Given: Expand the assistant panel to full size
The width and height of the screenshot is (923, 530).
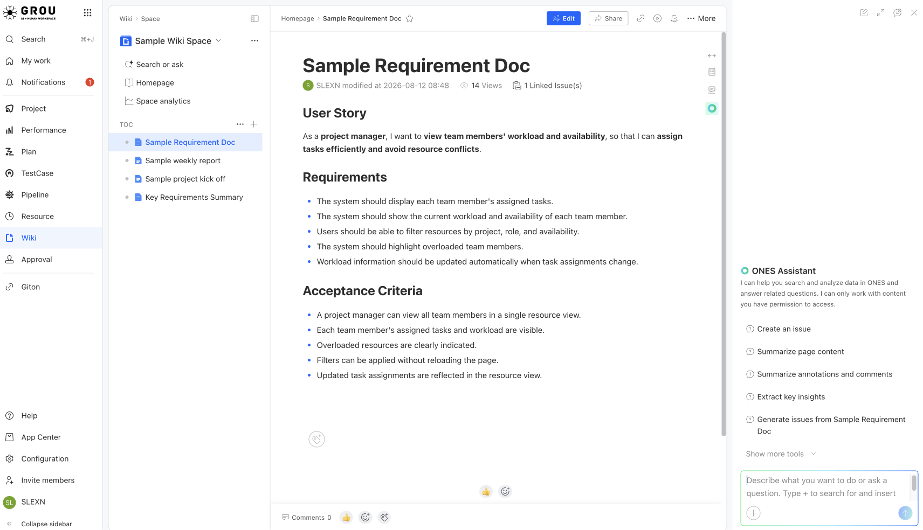Looking at the screenshot, I should [880, 12].
